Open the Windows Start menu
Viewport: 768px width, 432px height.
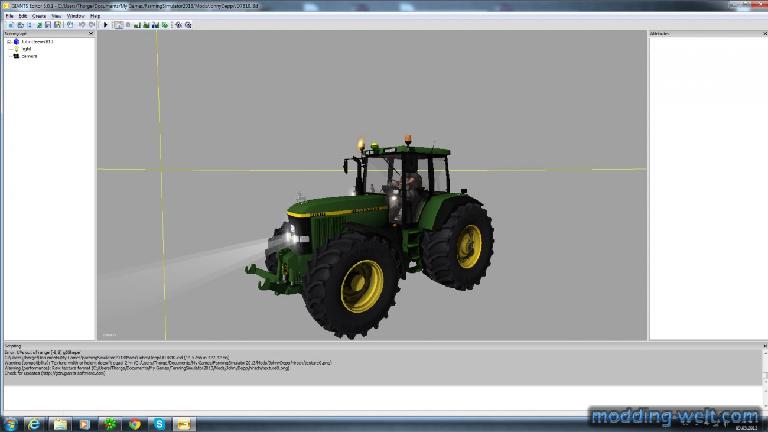(11, 424)
